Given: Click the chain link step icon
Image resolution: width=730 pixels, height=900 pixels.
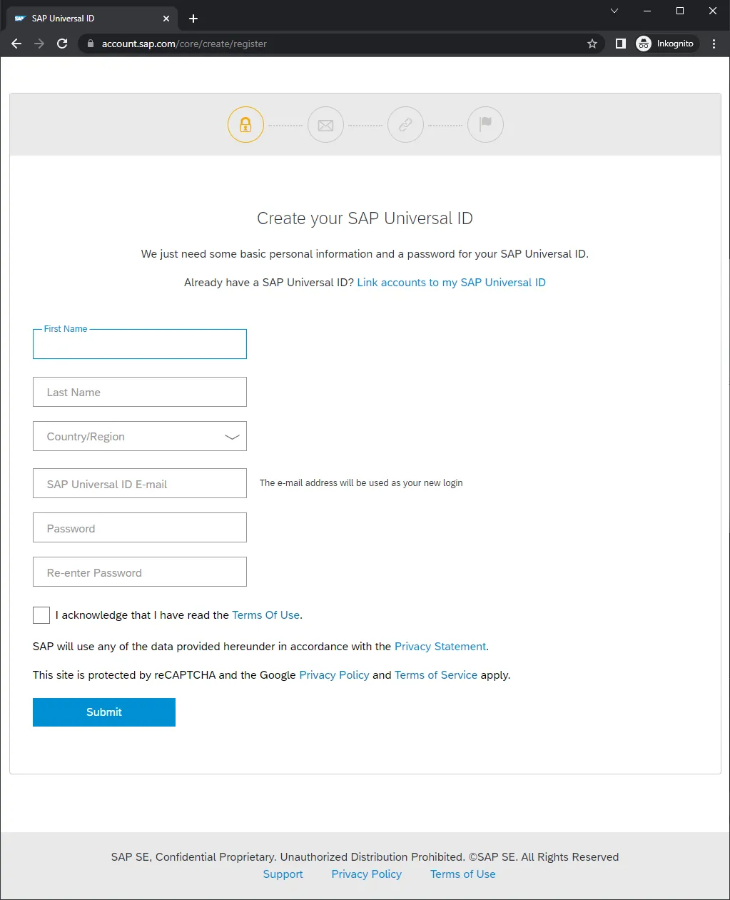Looking at the screenshot, I should tap(405, 125).
